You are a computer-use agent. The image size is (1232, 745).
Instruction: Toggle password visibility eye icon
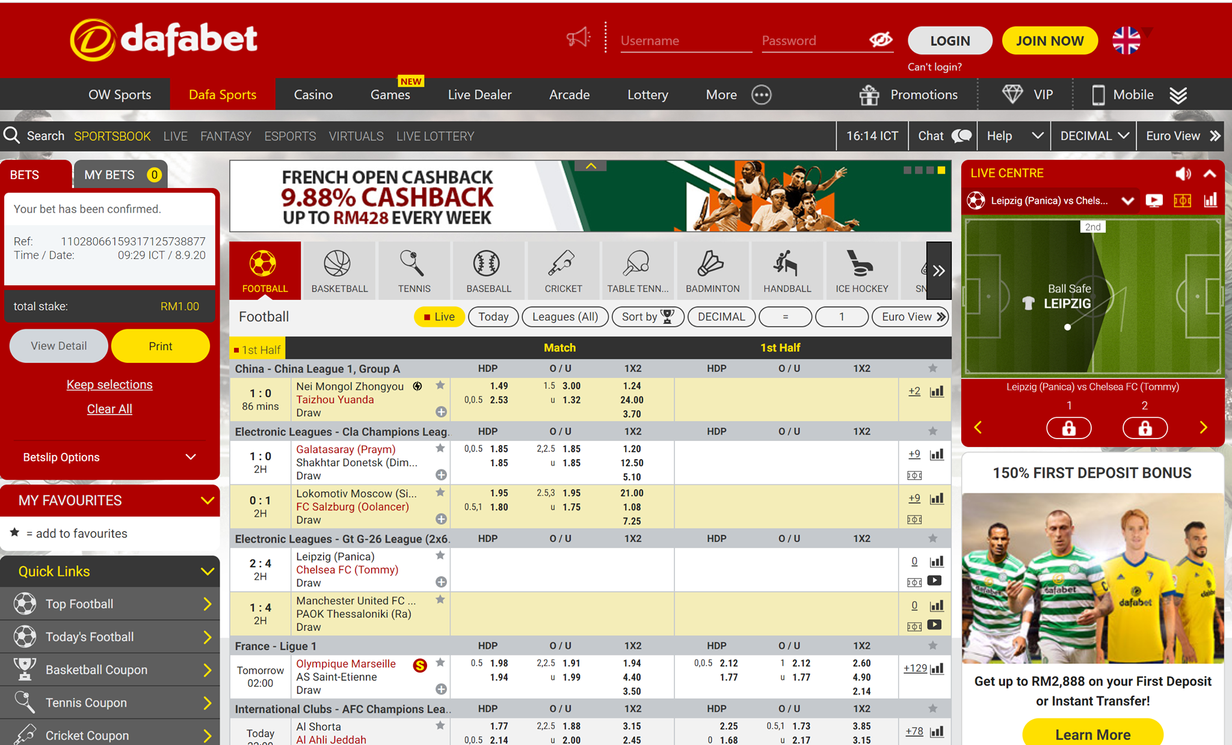pos(880,40)
